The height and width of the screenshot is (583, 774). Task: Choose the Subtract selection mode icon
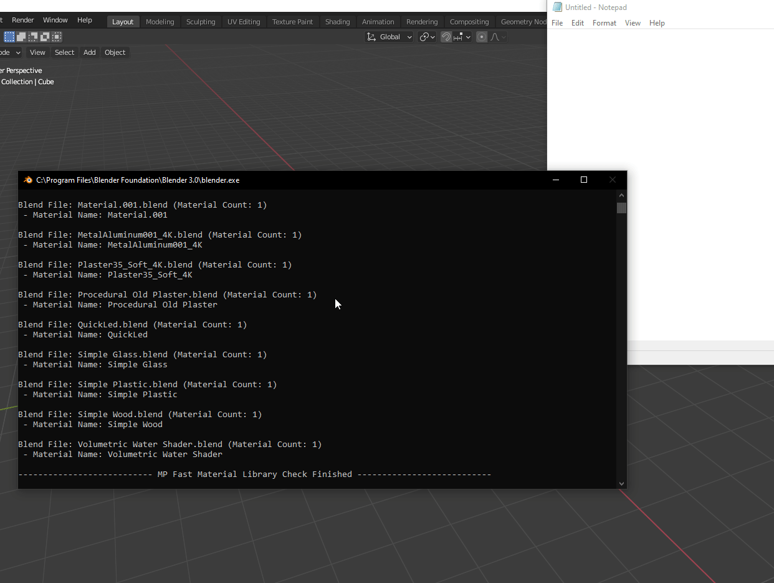(33, 37)
